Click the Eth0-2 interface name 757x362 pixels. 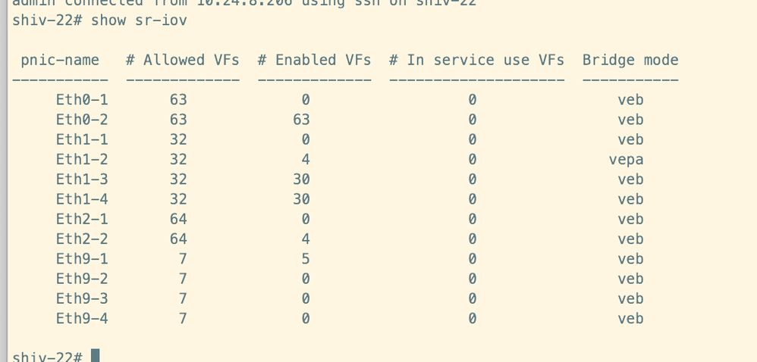pyautogui.click(x=82, y=120)
